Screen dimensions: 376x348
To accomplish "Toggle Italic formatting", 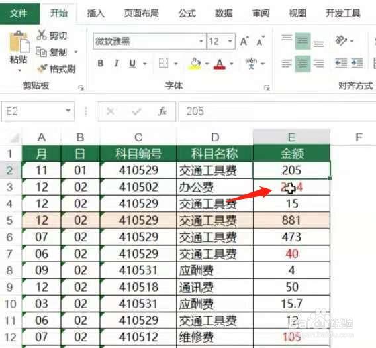I will coord(117,64).
